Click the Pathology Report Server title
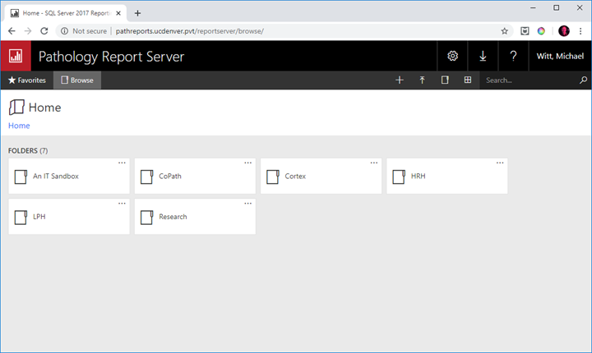 point(111,57)
